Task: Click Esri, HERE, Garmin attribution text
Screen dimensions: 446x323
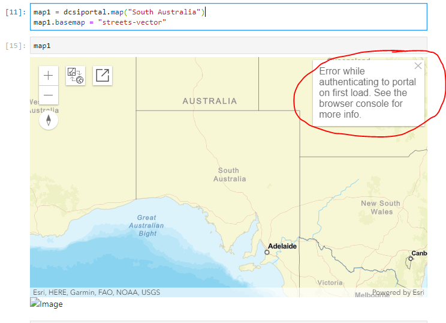Action: (x=97, y=292)
